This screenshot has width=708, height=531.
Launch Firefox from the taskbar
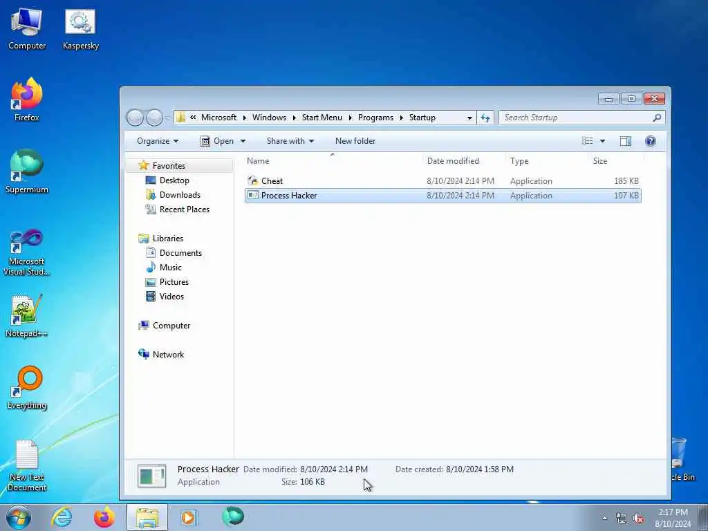(x=104, y=517)
